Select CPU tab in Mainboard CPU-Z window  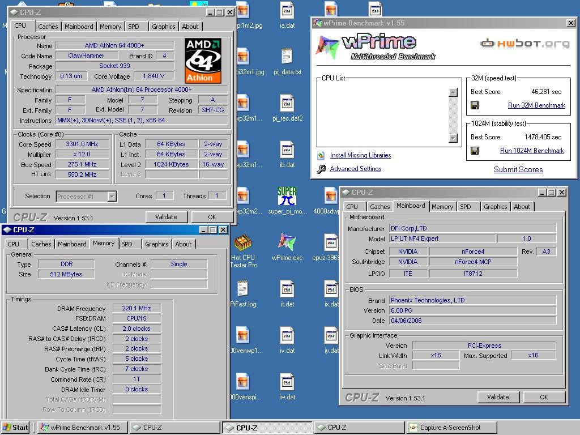352,207
